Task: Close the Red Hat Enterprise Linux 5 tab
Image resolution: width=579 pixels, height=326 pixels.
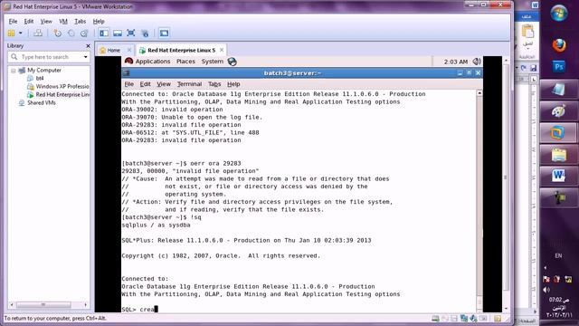Action: [x=222, y=50]
